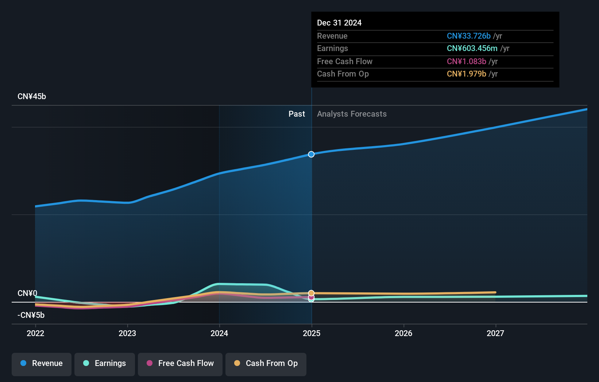Click the orange Cash From Op 2025 marker
The width and height of the screenshot is (599, 382).
coord(311,293)
